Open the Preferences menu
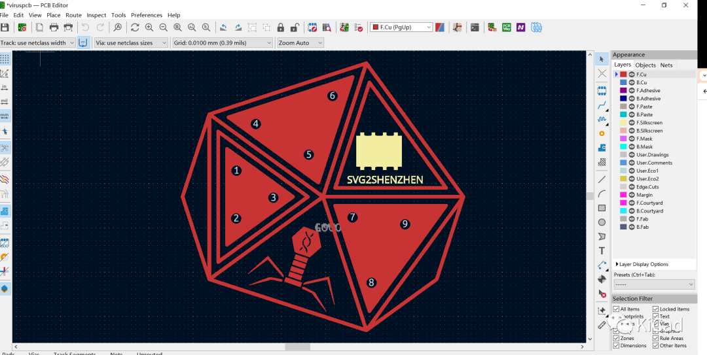The width and height of the screenshot is (707, 355). (147, 15)
